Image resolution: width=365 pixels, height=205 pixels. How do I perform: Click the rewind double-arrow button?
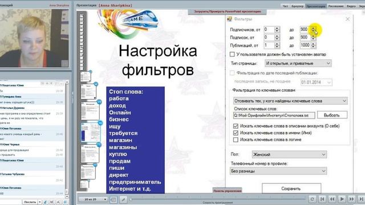click(x=332, y=199)
